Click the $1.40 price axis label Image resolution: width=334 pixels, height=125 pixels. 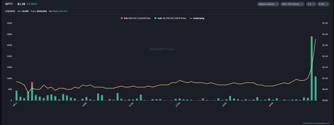point(325,34)
